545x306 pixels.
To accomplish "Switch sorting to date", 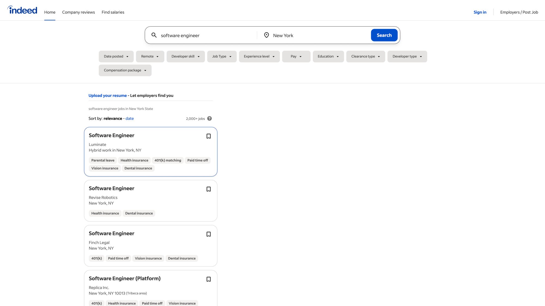I will pos(129,118).
